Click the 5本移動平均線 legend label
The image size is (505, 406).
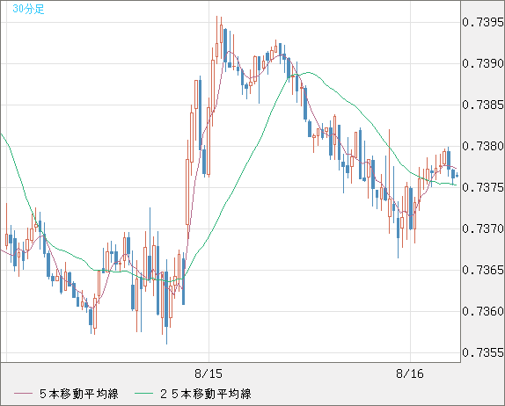[79, 394]
